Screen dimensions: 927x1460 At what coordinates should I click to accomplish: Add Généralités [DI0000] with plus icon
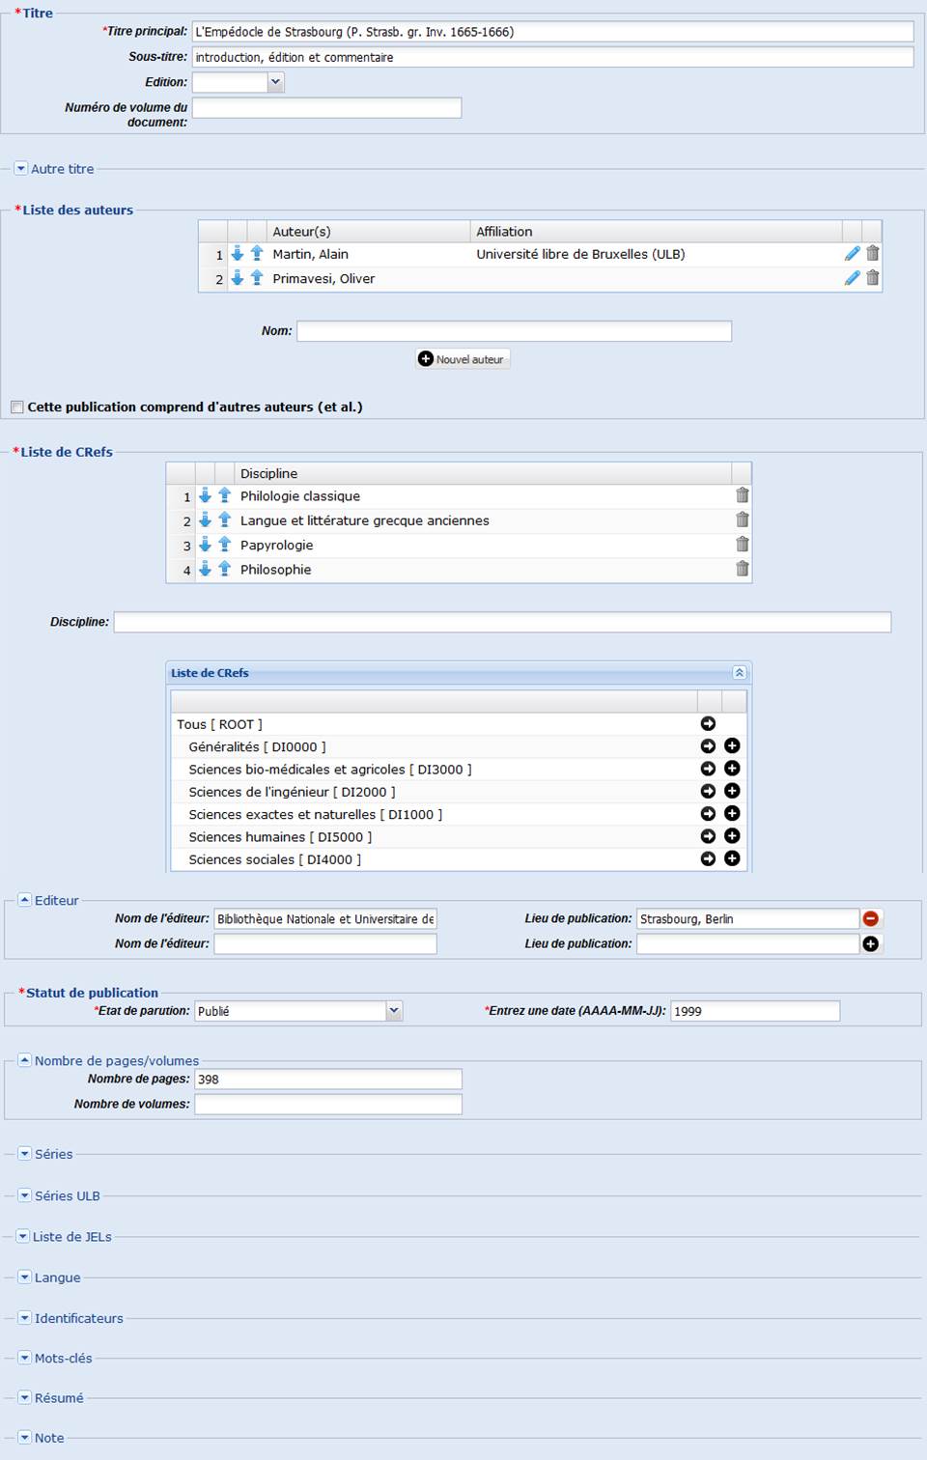(x=732, y=745)
